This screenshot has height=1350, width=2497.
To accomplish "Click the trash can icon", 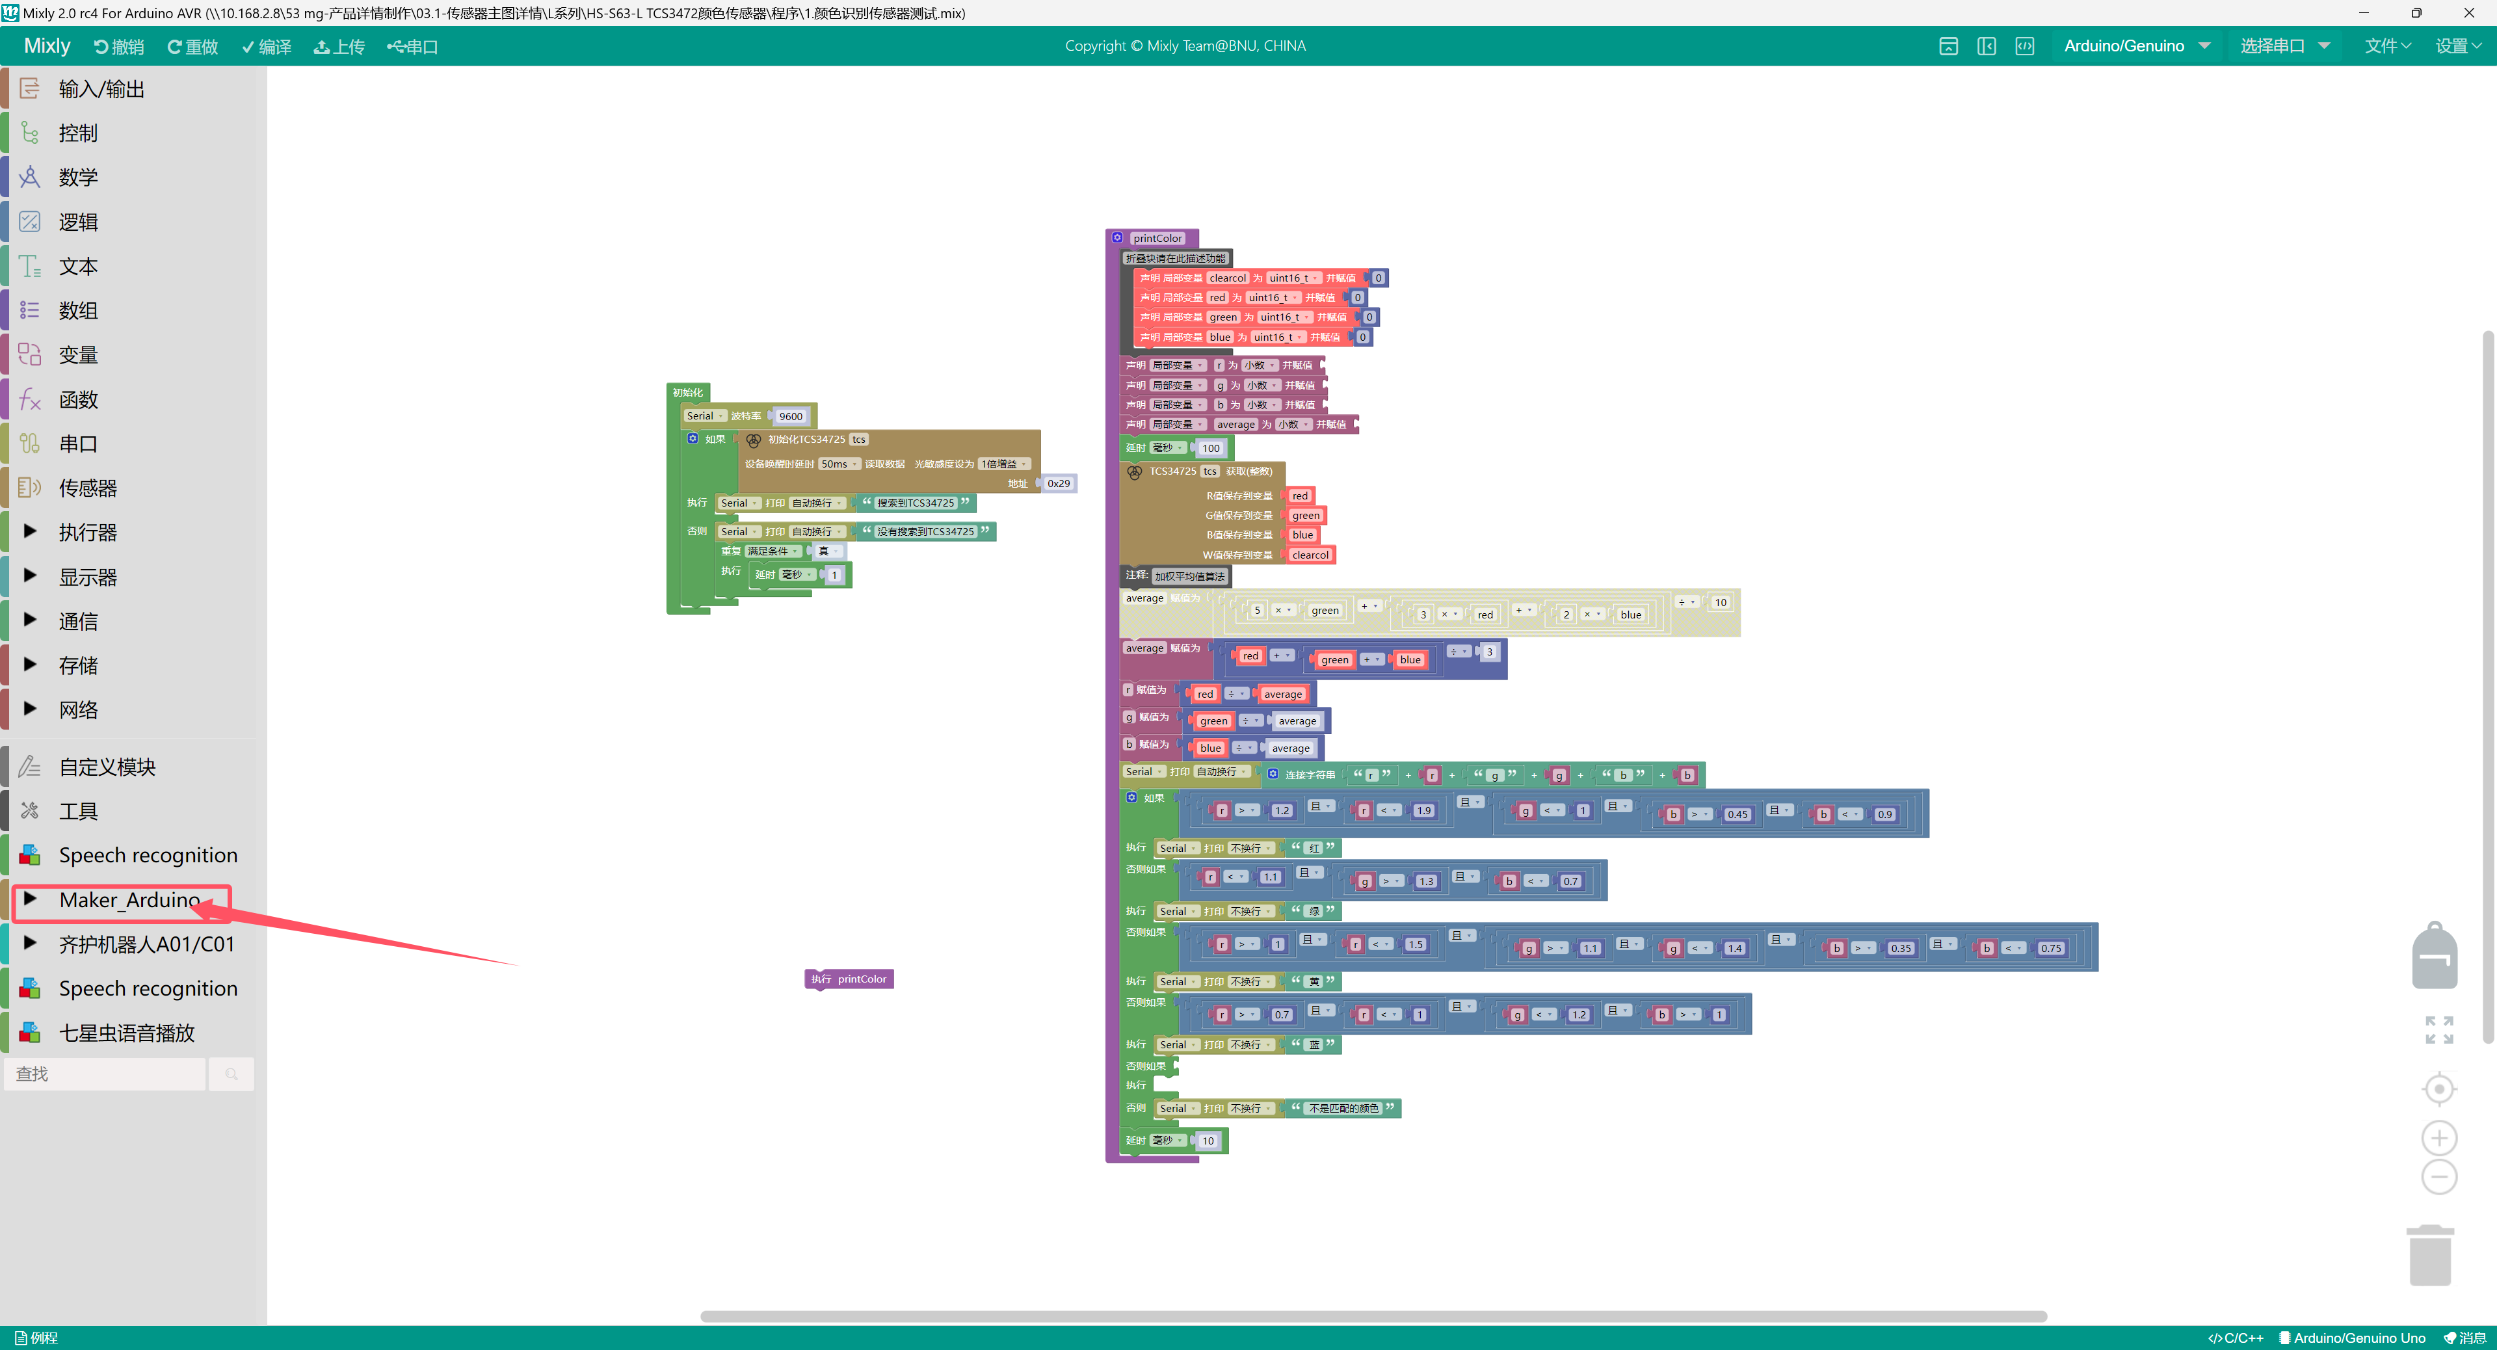I will tap(2429, 1256).
